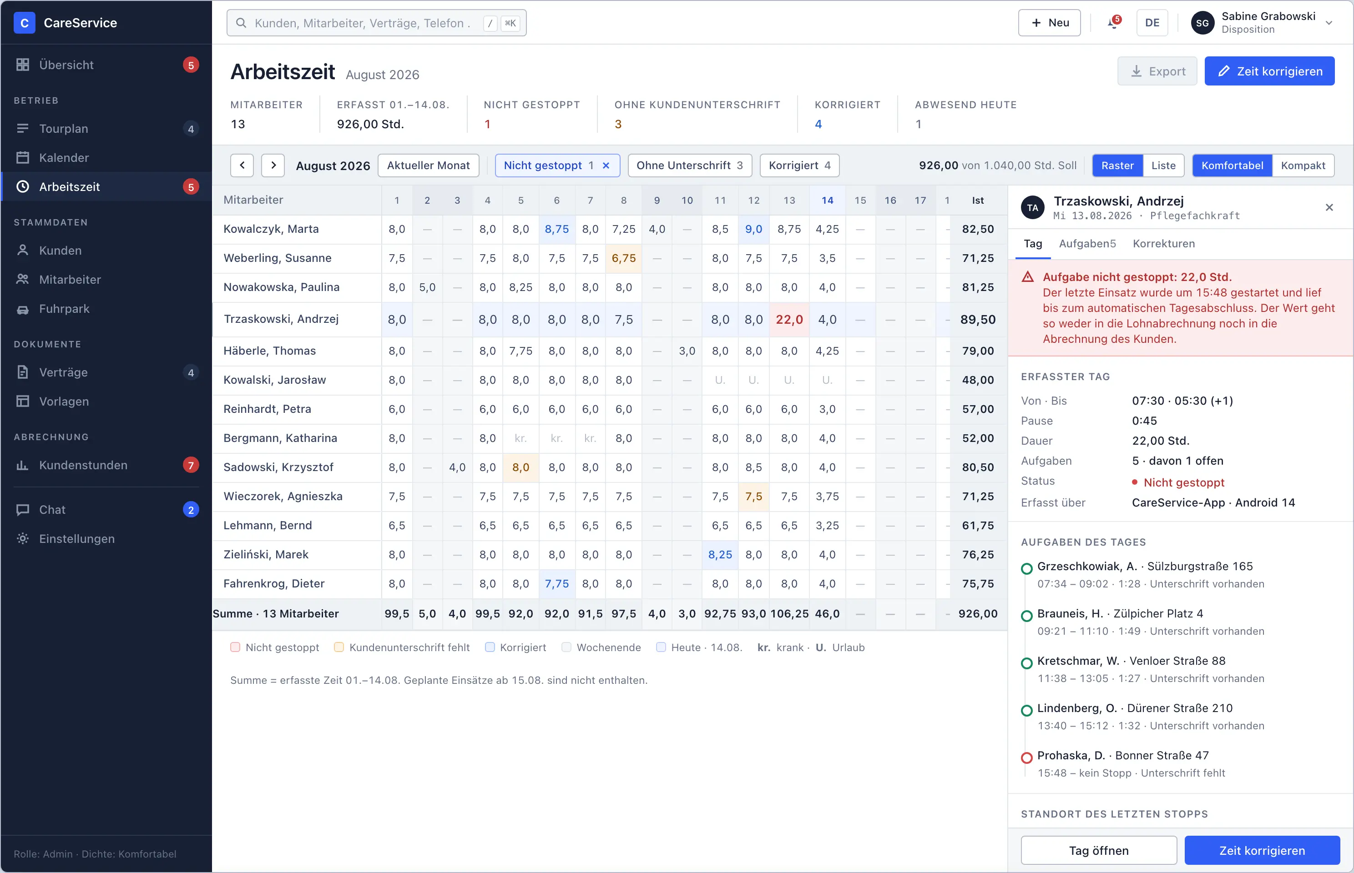Image resolution: width=1354 pixels, height=873 pixels.
Task: Click Korrigiert count 4 stat
Action: (818, 124)
